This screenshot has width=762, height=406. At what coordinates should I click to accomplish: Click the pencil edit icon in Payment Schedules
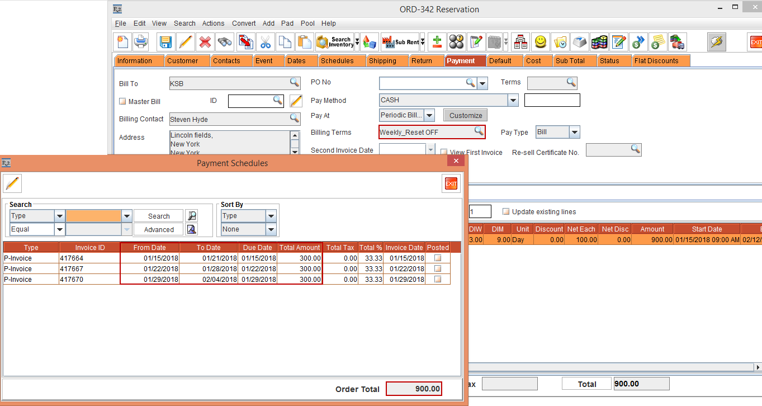coord(12,183)
